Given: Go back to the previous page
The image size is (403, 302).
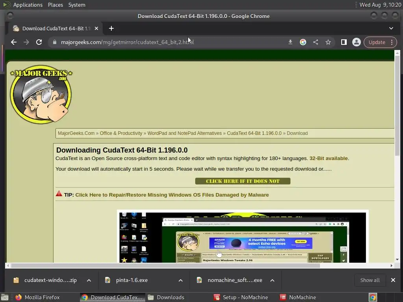Looking at the screenshot, I should click(14, 42).
